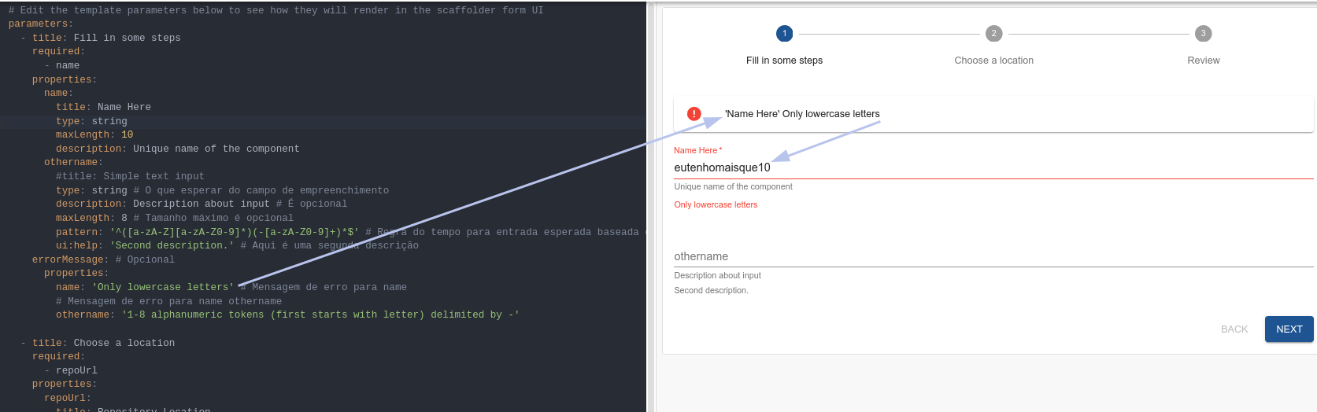The height and width of the screenshot is (412, 1317).
Task: Click the 'errorMessage:' key in YAML editor
Action: click(69, 259)
